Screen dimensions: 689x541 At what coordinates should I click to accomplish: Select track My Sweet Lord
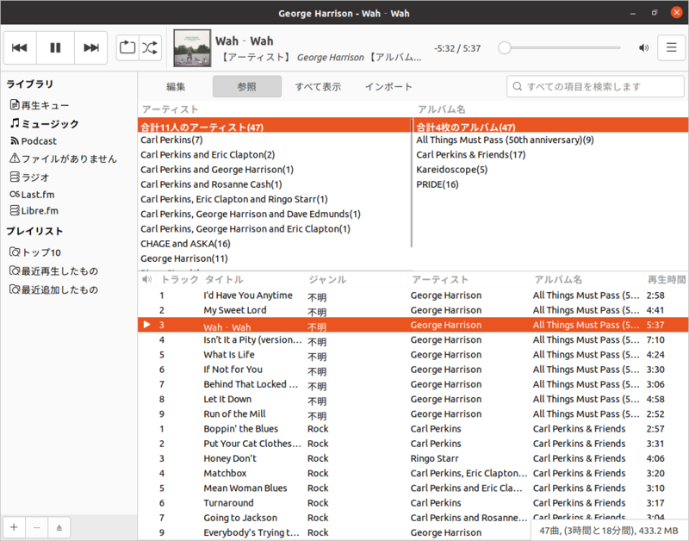(x=413, y=310)
